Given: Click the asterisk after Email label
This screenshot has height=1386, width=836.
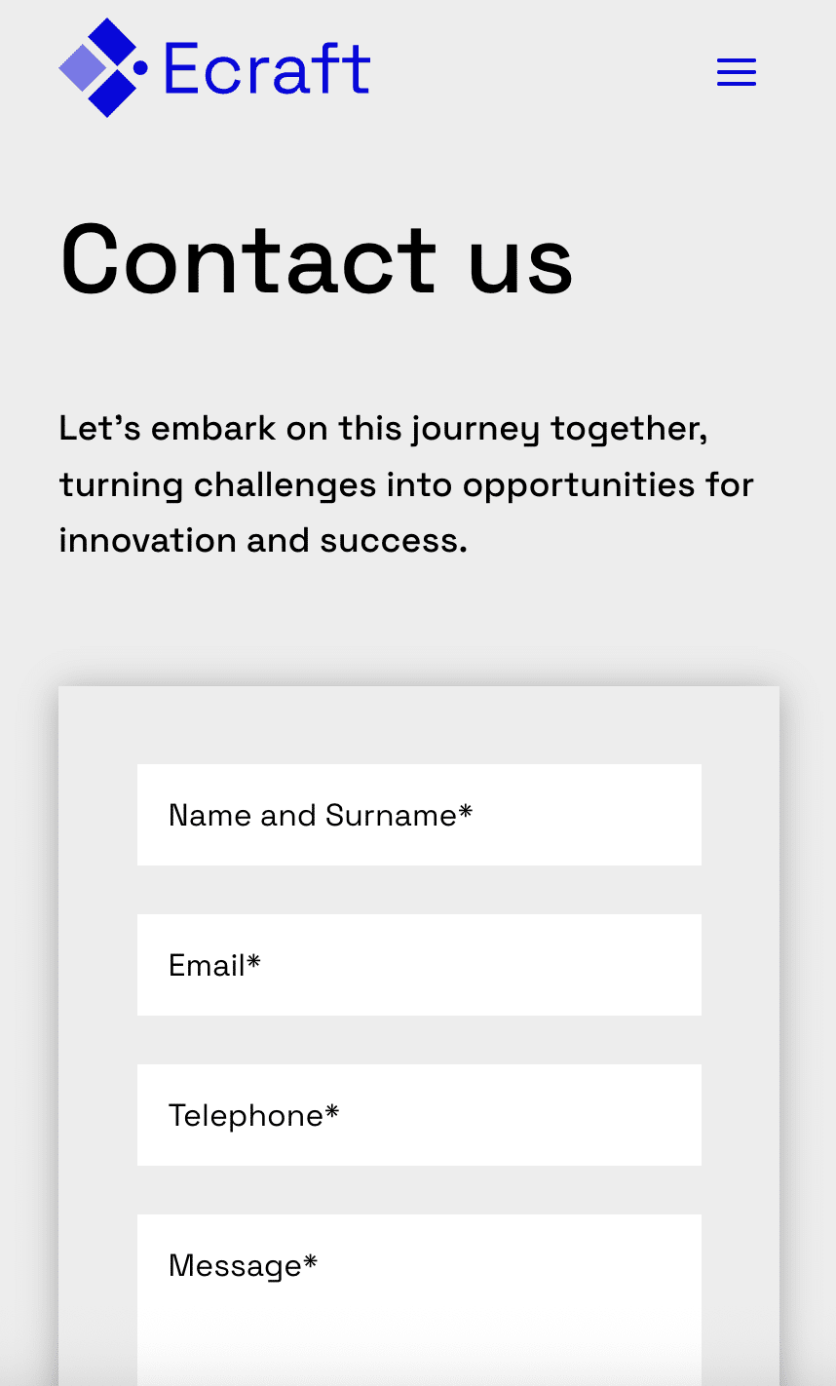Looking at the screenshot, I should (254, 960).
